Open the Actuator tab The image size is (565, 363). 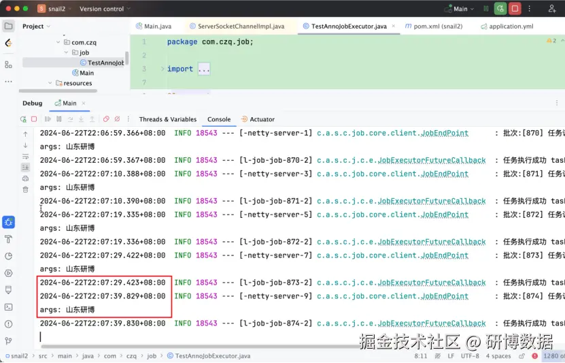pyautogui.click(x=258, y=119)
